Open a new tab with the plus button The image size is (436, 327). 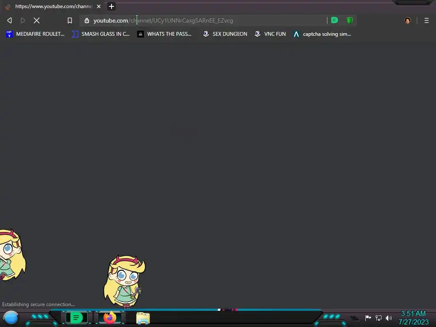112,6
